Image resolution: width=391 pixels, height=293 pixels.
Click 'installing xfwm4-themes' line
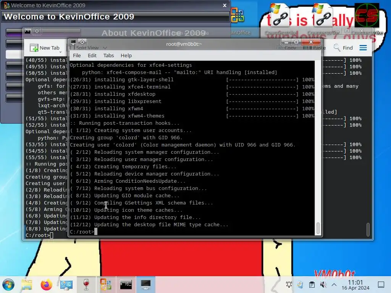[x=129, y=116]
